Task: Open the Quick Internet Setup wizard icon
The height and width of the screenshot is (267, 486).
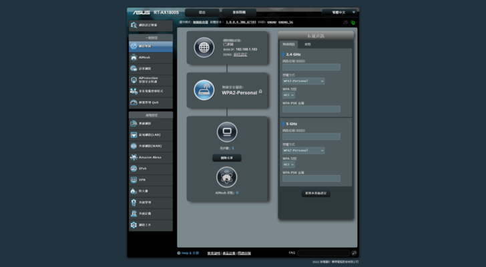Action: coord(134,25)
